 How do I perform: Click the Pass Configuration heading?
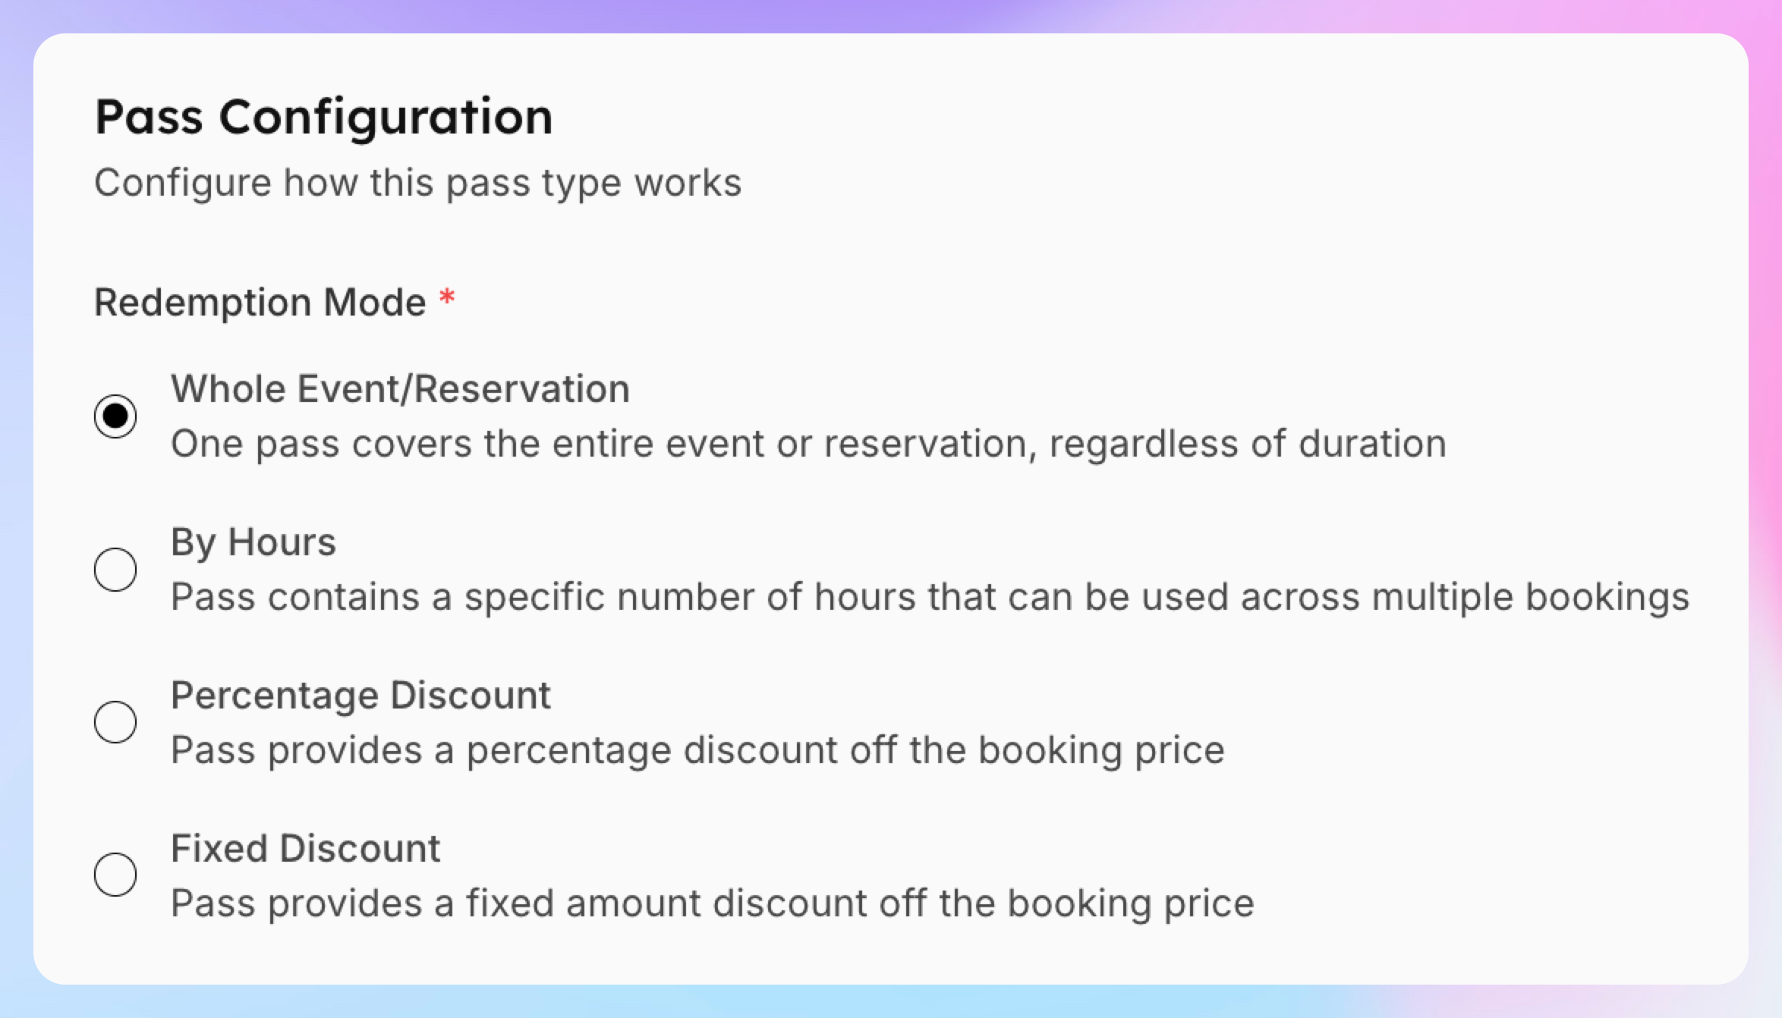click(x=324, y=118)
